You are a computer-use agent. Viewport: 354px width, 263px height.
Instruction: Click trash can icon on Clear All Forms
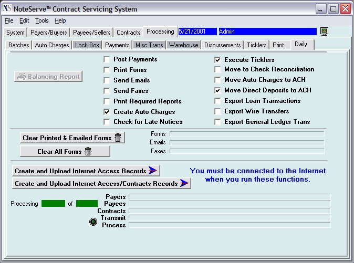[88, 151]
